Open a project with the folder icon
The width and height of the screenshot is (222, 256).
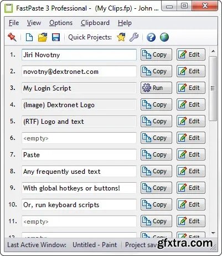[43, 37]
